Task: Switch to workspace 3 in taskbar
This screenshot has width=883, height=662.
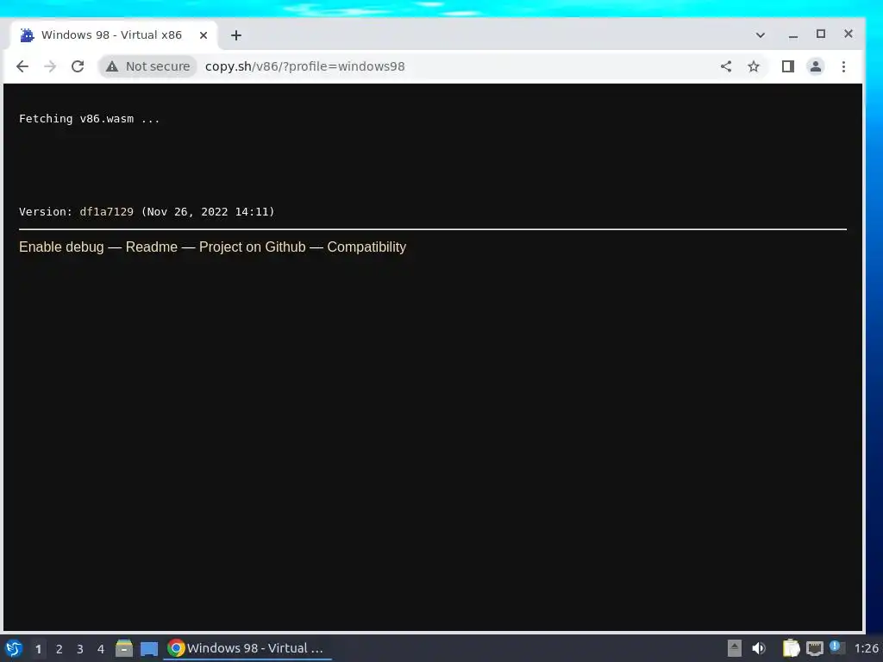Action: (x=80, y=649)
